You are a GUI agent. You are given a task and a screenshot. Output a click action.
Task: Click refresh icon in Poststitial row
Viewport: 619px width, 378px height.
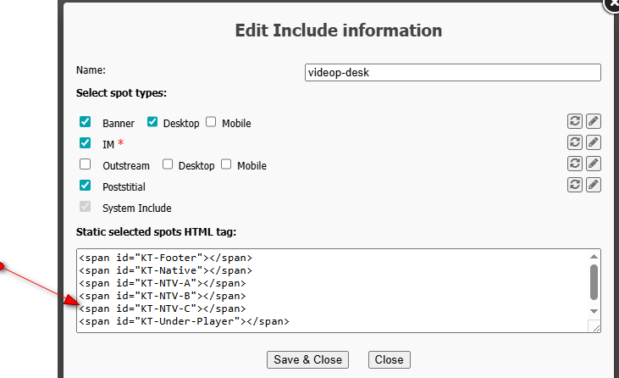coord(575,184)
